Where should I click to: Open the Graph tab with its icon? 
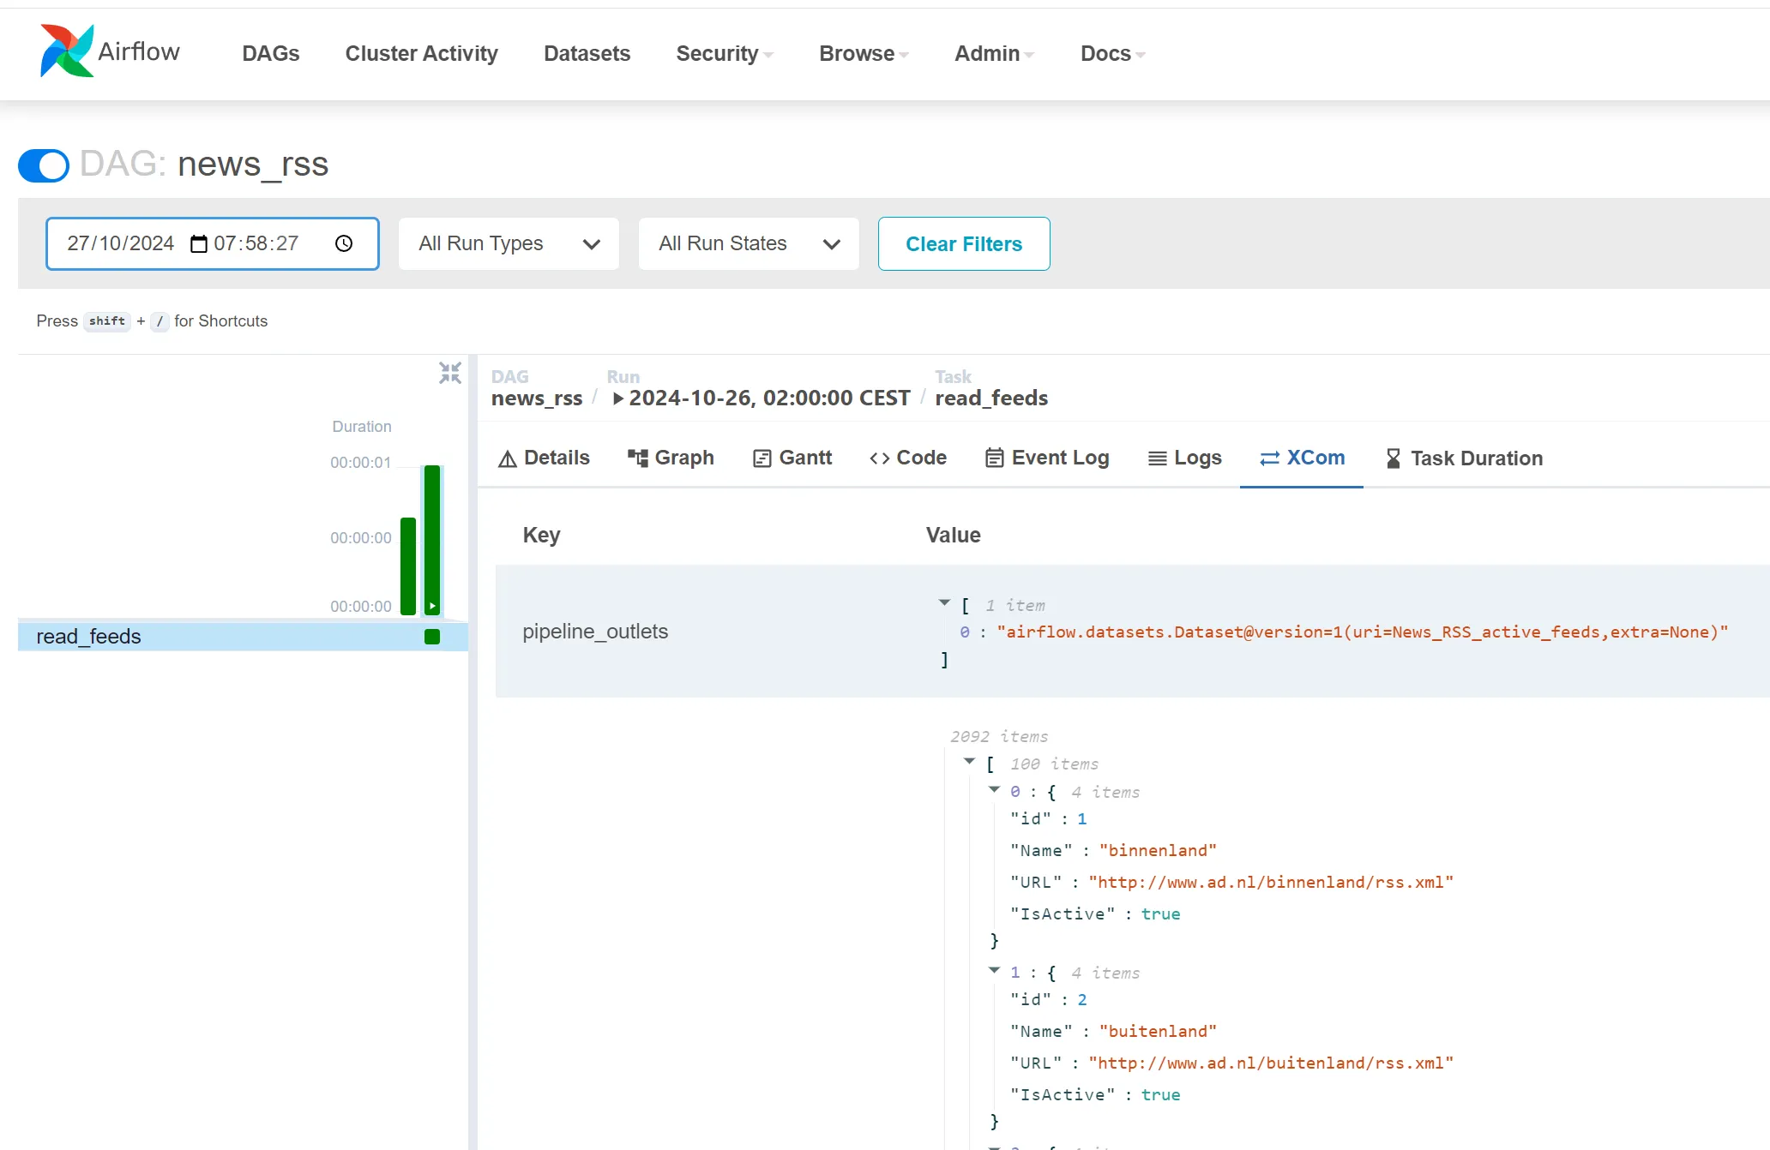(x=671, y=458)
